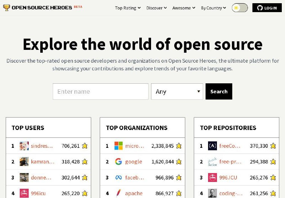The width and height of the screenshot is (285, 198).
Task: Toggle the light/dark theme switch
Action: (x=240, y=8)
